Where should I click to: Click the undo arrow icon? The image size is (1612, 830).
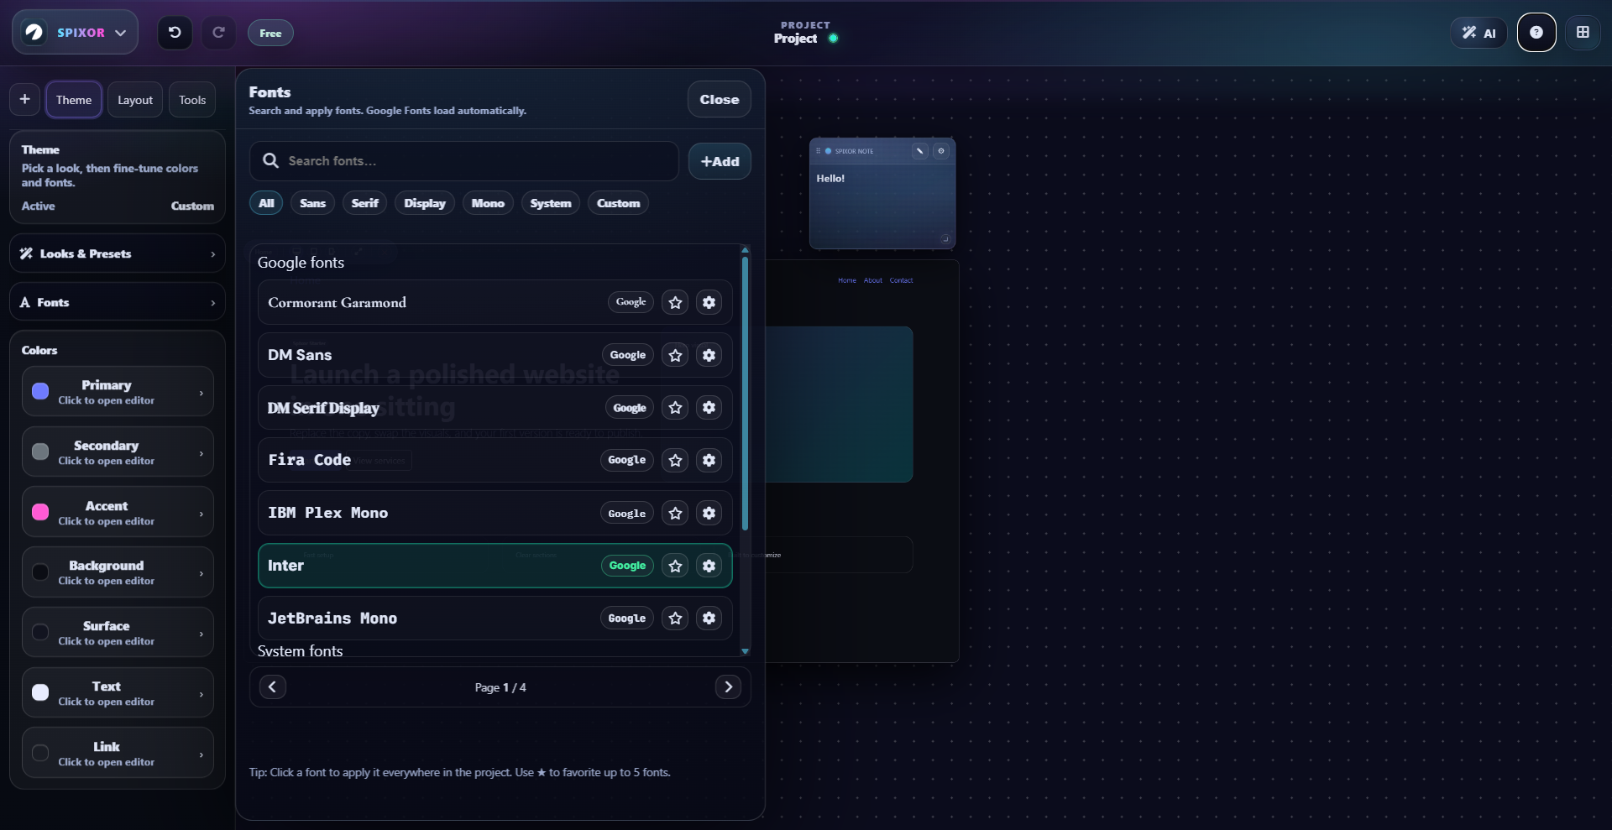pos(174,33)
